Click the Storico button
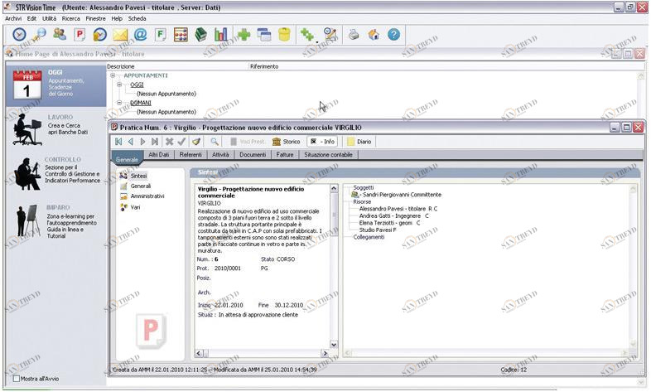The width and height of the screenshot is (651, 392). click(286, 142)
